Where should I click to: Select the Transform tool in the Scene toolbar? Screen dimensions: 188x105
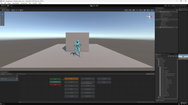2,24
